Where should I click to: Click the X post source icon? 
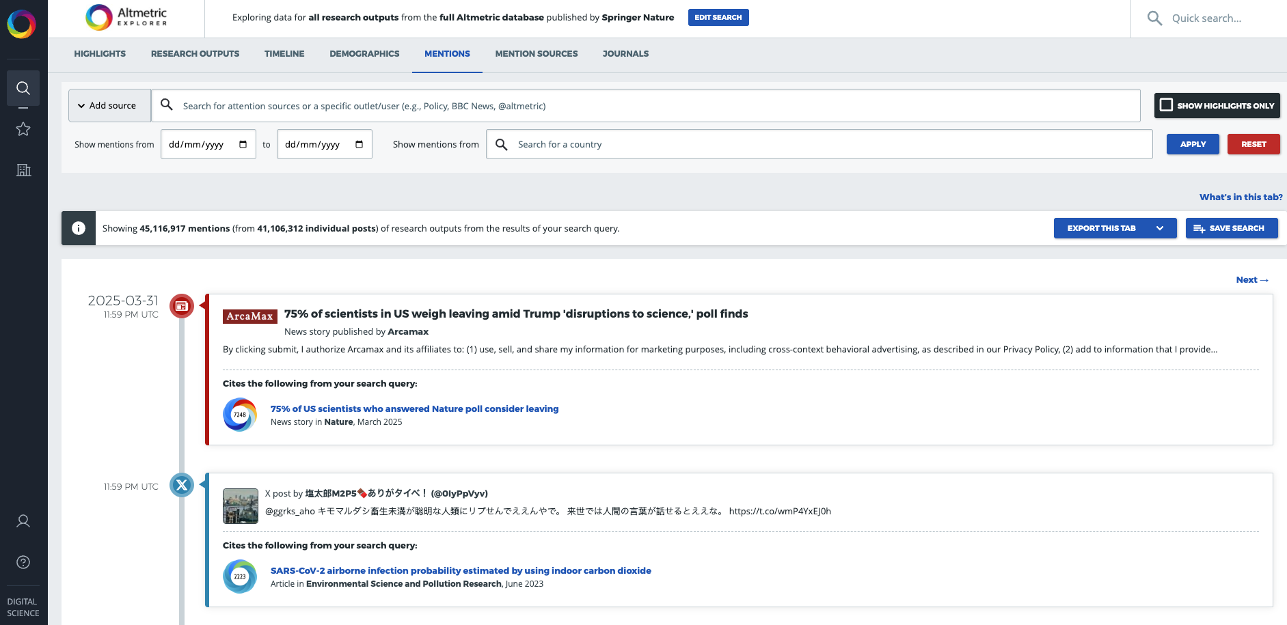[182, 485]
